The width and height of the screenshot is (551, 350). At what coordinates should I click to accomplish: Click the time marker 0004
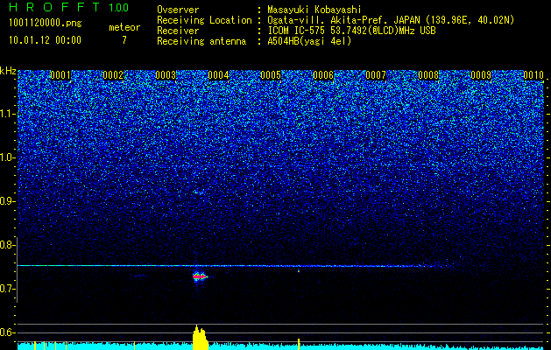pyautogui.click(x=218, y=75)
